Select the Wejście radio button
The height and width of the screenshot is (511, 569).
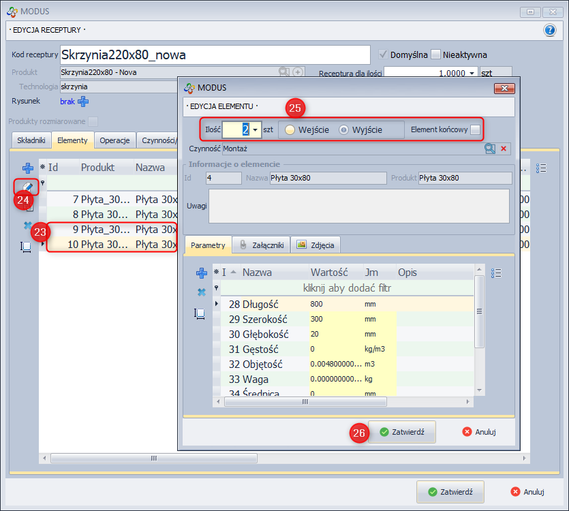290,129
